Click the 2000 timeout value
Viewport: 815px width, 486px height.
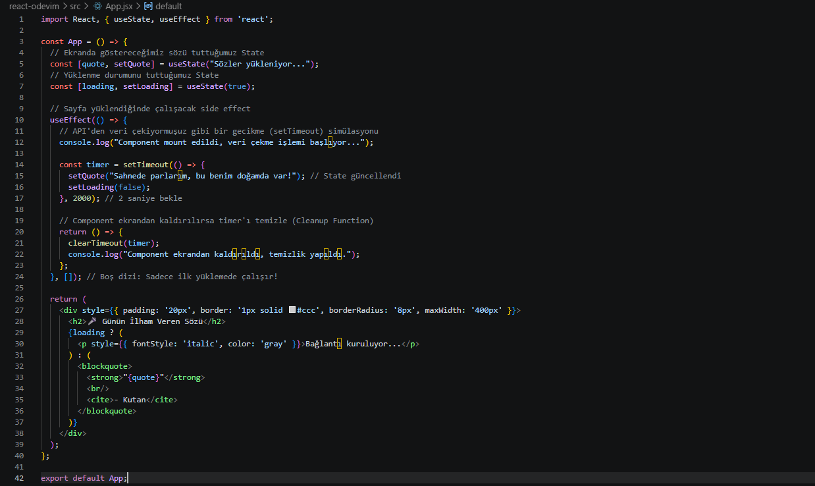tap(82, 198)
